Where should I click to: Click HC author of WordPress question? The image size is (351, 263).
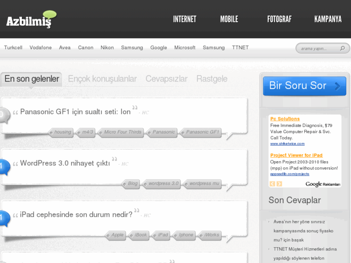tap(125, 164)
